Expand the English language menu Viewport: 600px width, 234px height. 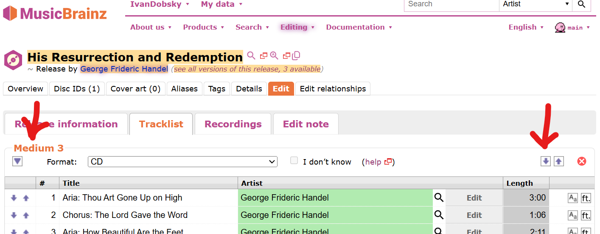click(526, 27)
